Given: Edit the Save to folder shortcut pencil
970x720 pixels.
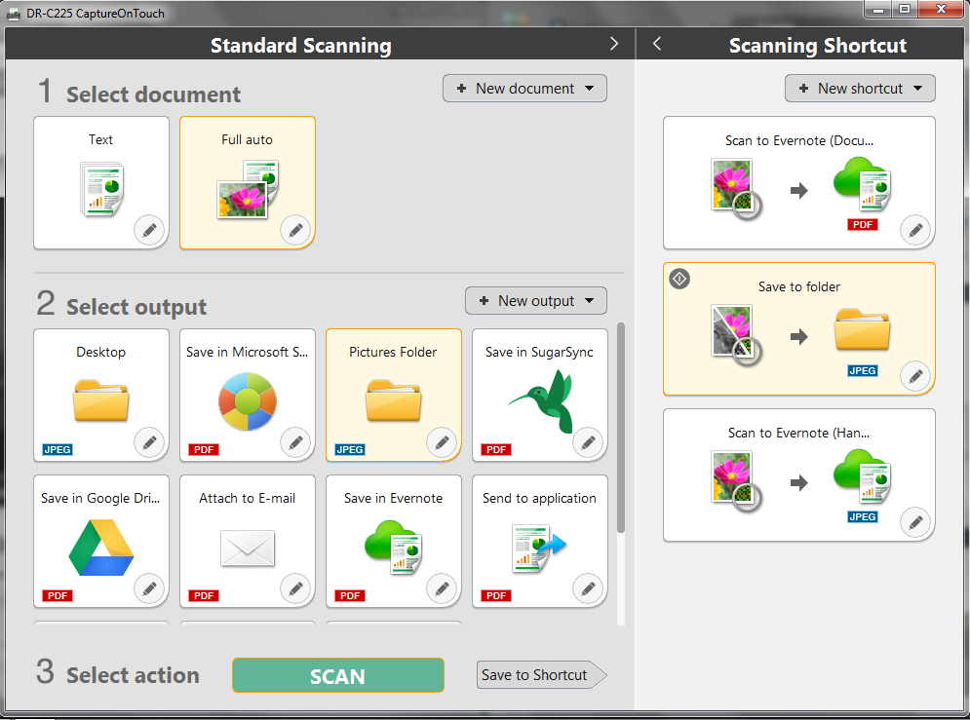Looking at the screenshot, I should pyautogui.click(x=915, y=376).
